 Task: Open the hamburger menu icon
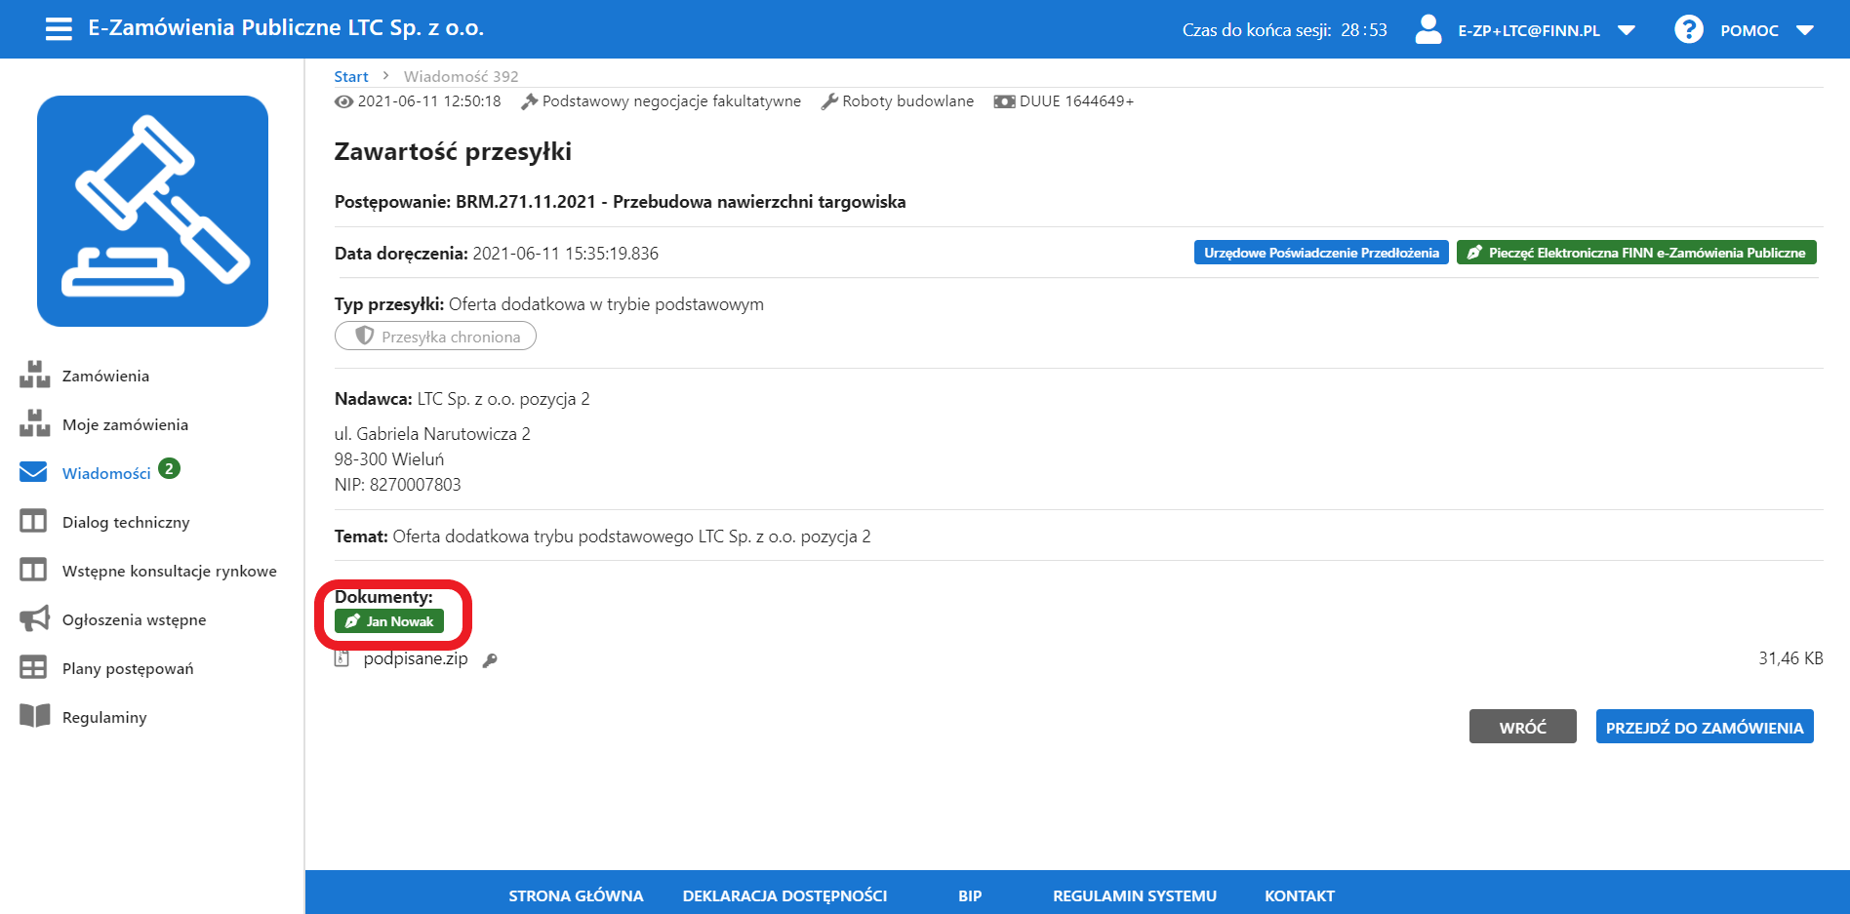point(59,29)
